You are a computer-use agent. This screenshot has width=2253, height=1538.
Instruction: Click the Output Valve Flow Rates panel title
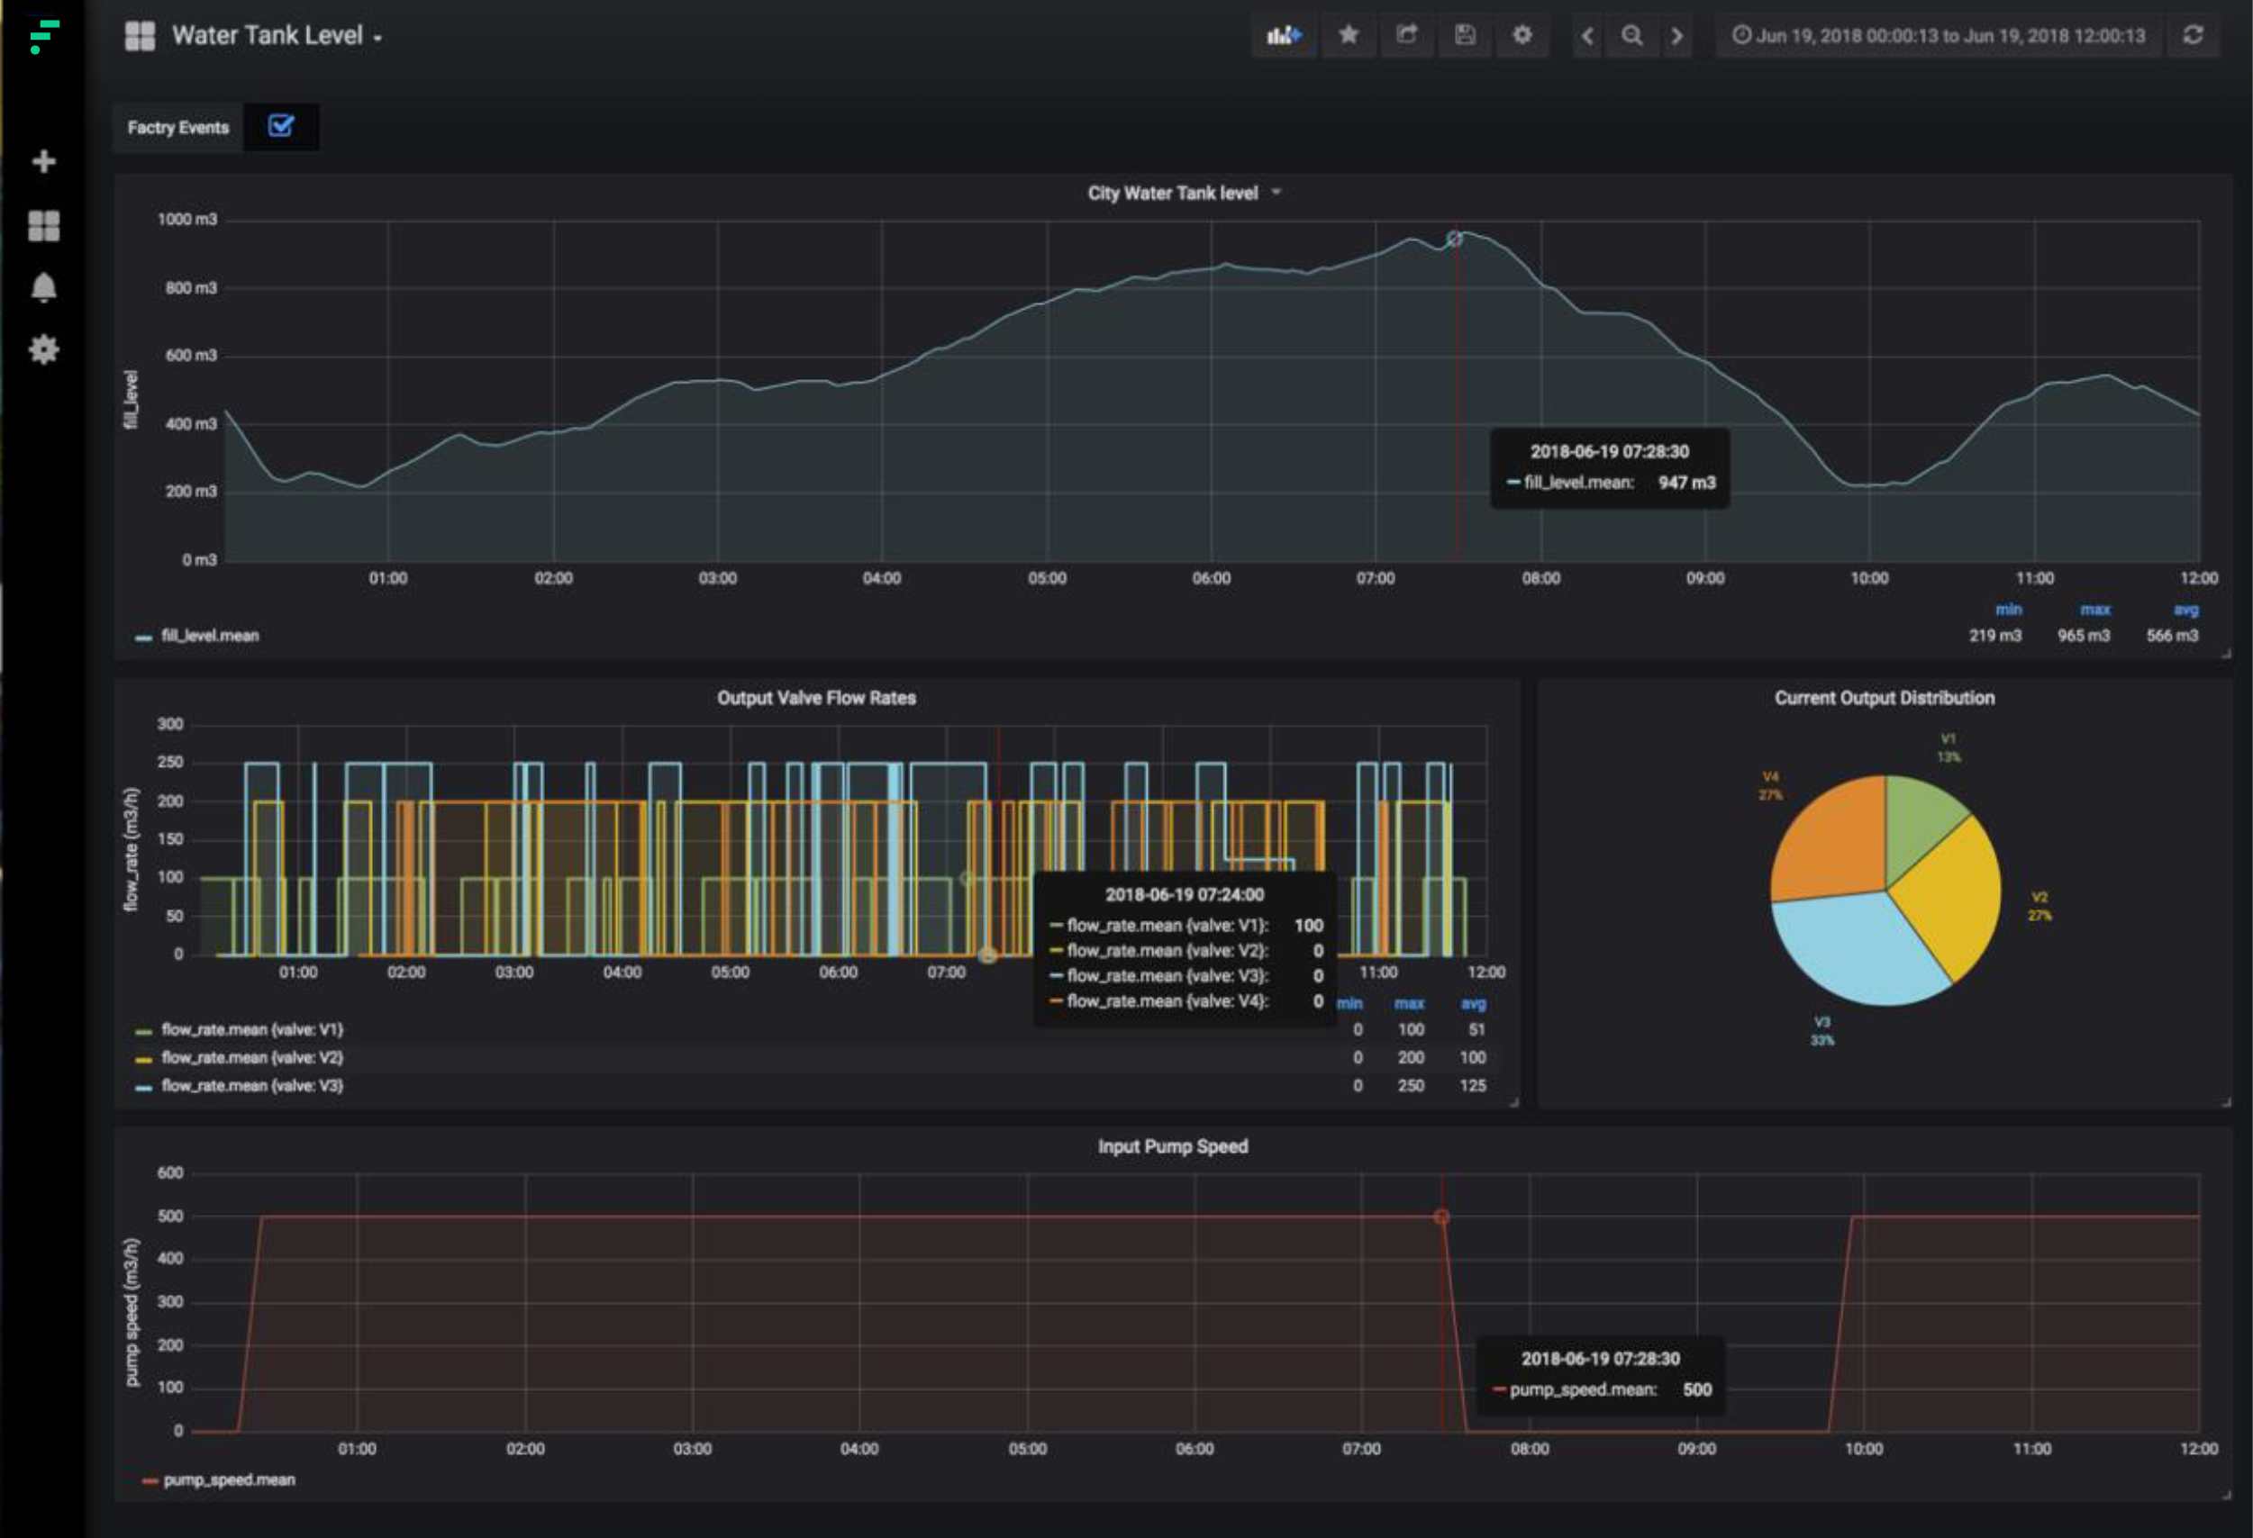coord(816,698)
